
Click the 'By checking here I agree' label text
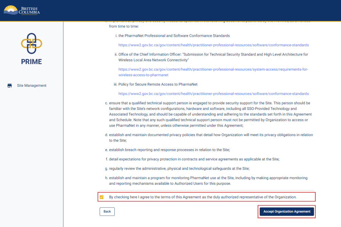click(202, 197)
